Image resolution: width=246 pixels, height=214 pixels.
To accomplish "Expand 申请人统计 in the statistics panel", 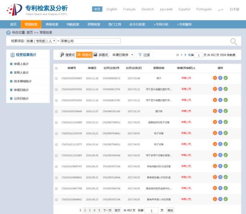I will [x=21, y=64].
